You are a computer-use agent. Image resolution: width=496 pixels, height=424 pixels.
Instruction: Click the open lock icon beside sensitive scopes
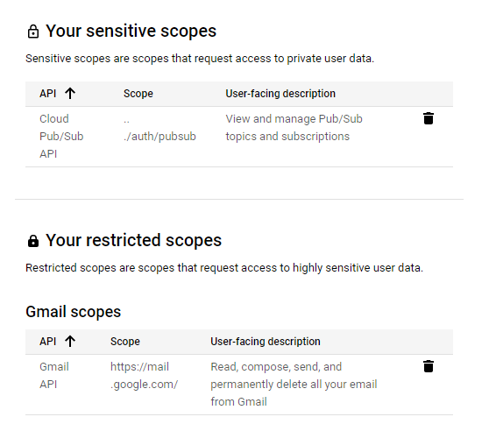(33, 32)
